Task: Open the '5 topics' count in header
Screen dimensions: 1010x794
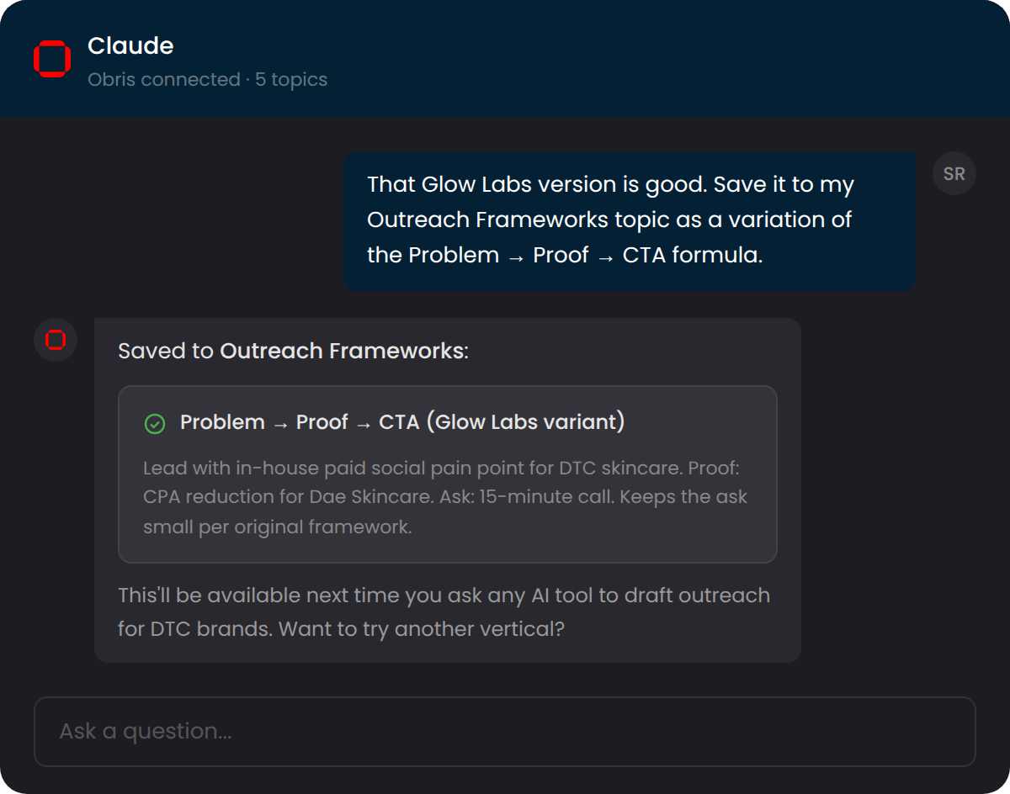Action: click(x=291, y=80)
